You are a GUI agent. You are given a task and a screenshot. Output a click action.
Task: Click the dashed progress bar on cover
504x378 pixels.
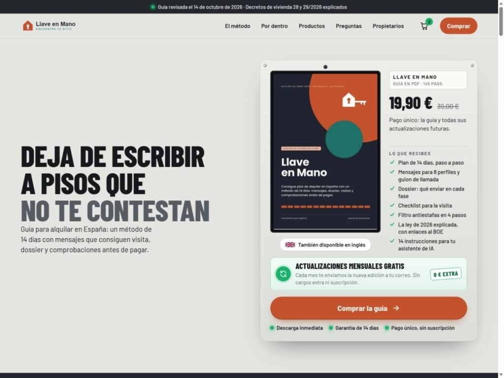point(325,207)
